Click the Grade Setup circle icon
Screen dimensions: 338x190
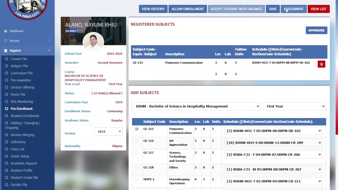click(x=7, y=156)
